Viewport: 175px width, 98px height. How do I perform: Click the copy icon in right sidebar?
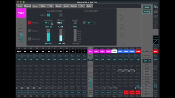pyautogui.click(x=156, y=22)
